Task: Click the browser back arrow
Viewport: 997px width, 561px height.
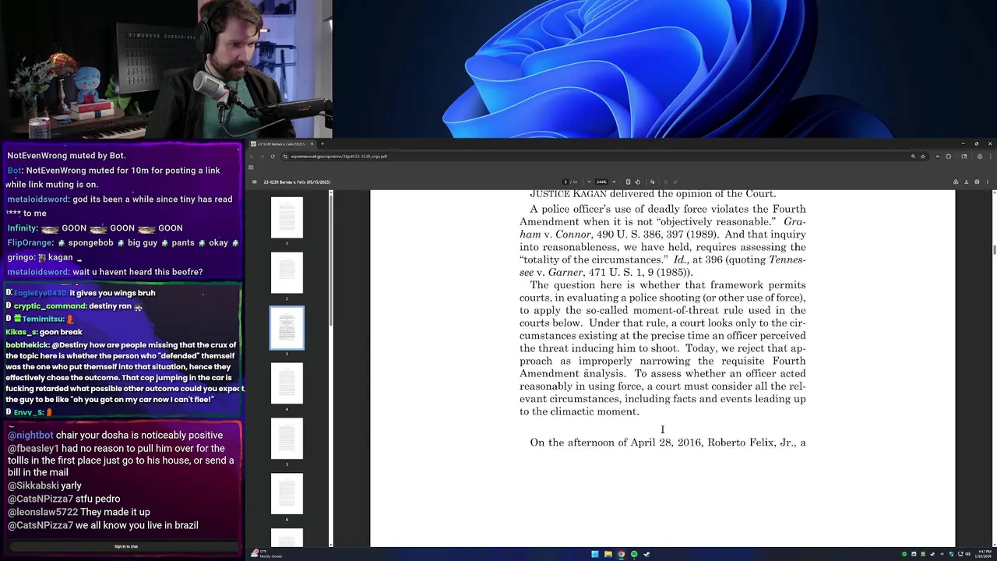Action: click(x=252, y=157)
